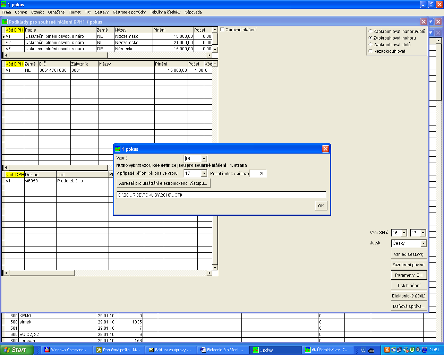Open the Nápověda menu
The width and height of the screenshot is (444, 355).
[x=193, y=12]
